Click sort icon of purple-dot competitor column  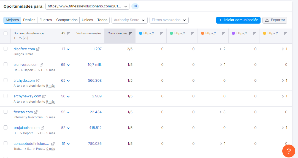point(254,33)
